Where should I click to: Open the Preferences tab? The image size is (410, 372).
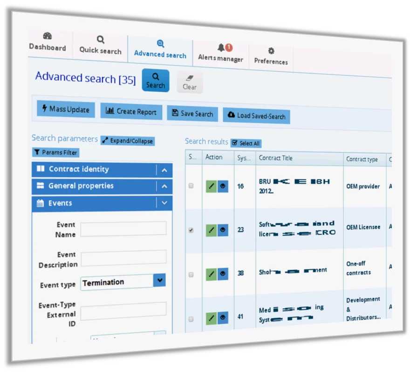click(x=271, y=56)
